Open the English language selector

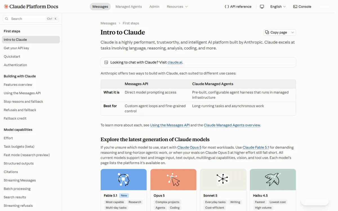[278, 6]
